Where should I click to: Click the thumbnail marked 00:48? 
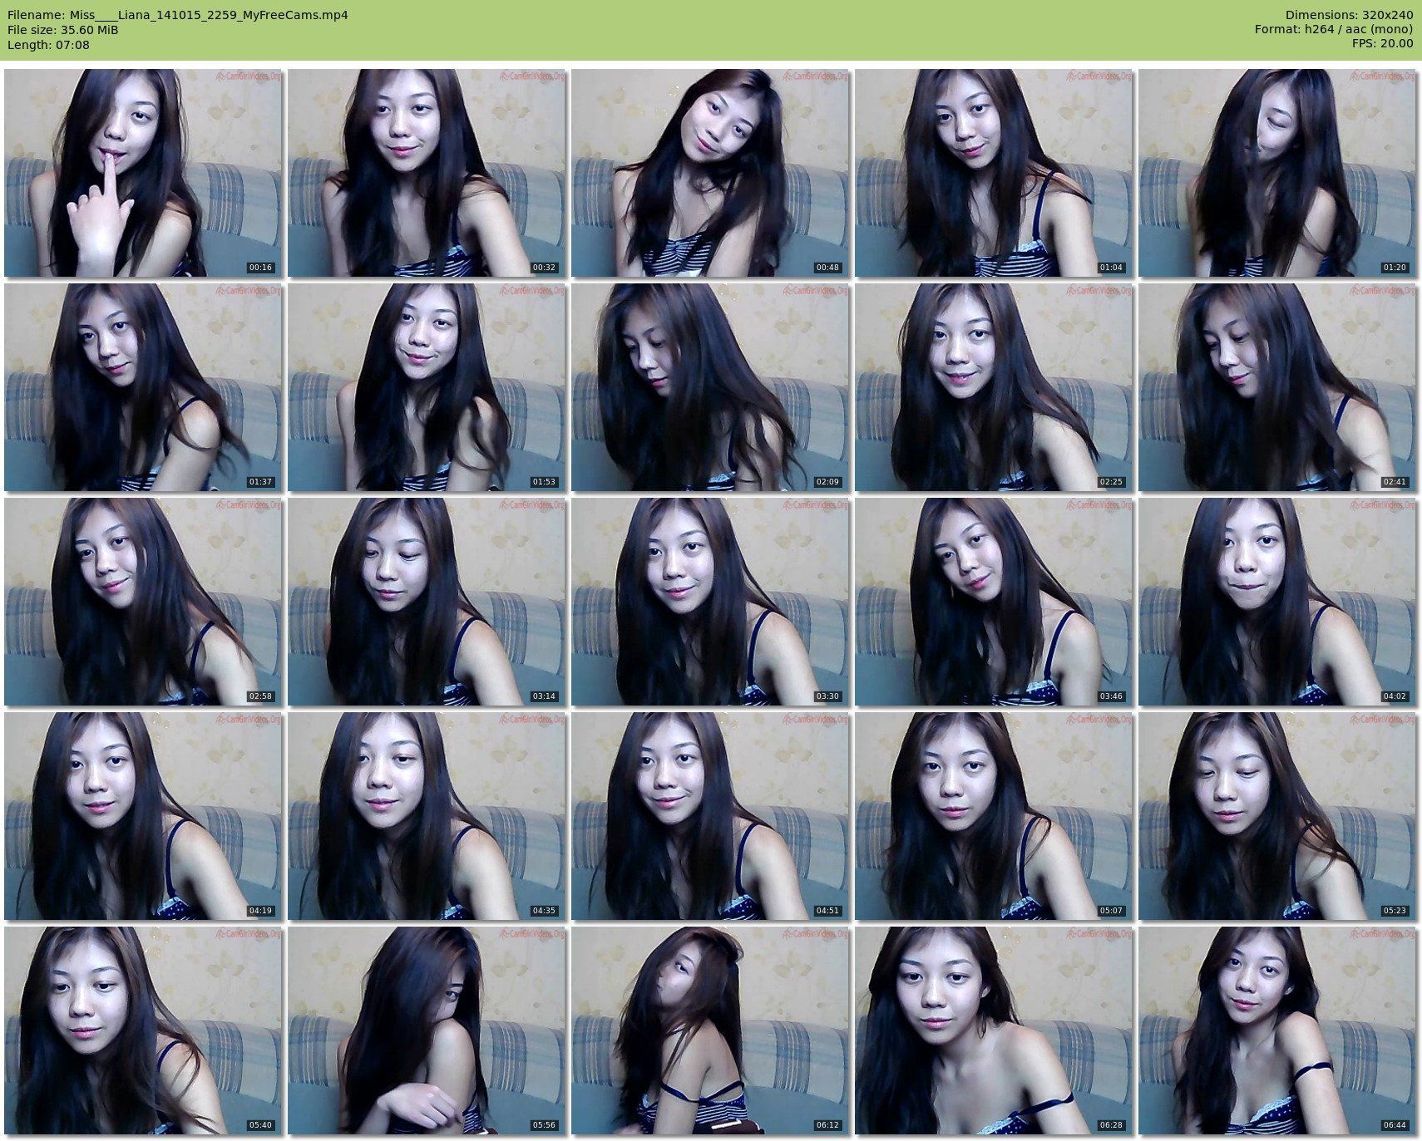(710, 173)
